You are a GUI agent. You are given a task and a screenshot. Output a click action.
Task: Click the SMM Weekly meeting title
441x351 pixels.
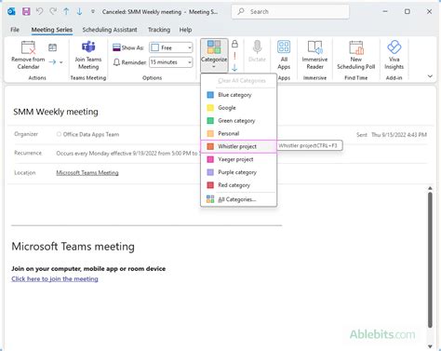(x=56, y=112)
